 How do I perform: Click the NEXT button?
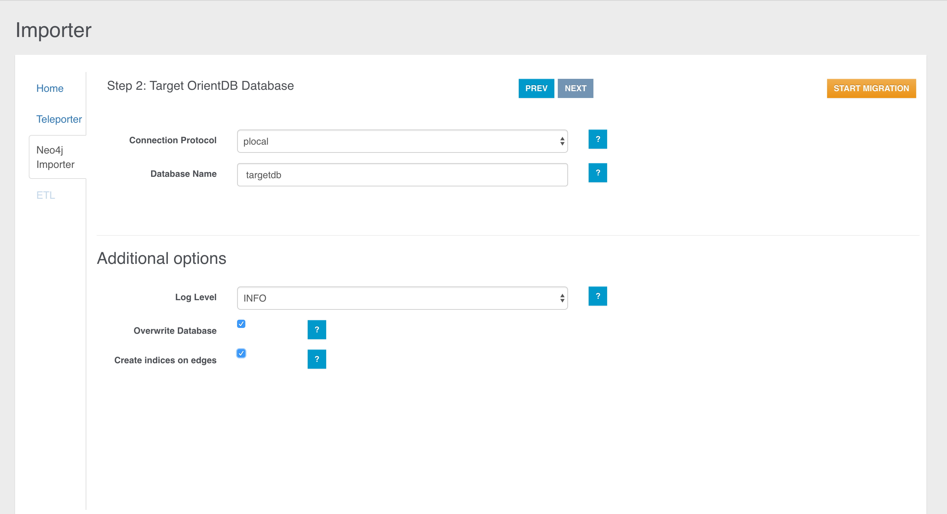click(575, 88)
